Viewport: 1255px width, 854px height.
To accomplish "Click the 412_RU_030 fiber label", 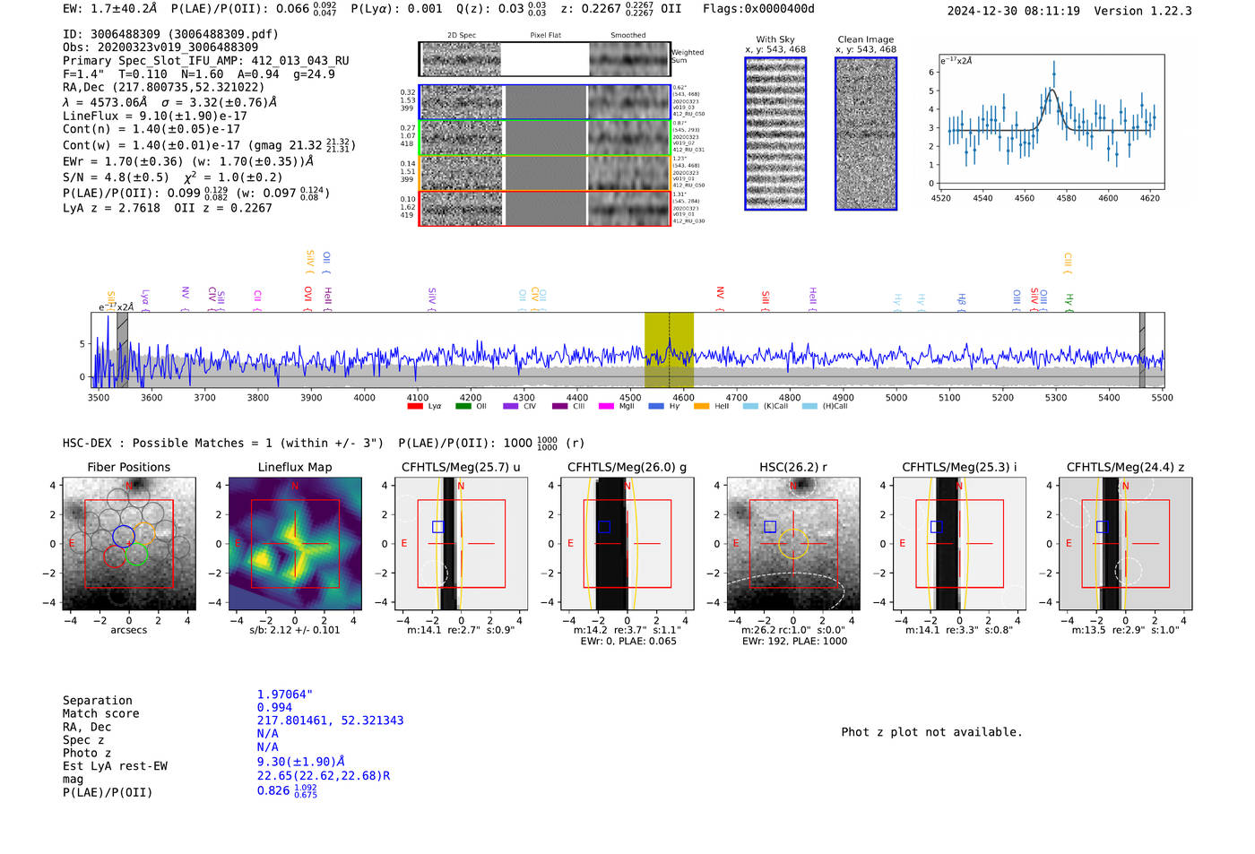I will (x=688, y=220).
